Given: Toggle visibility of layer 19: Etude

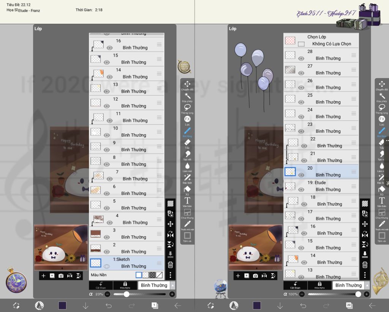Looking at the screenshot, I should click(x=301, y=189).
